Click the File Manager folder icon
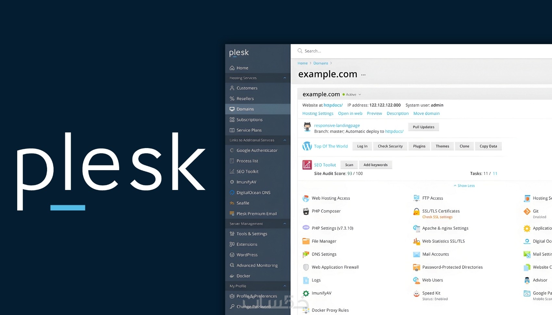 click(x=306, y=241)
